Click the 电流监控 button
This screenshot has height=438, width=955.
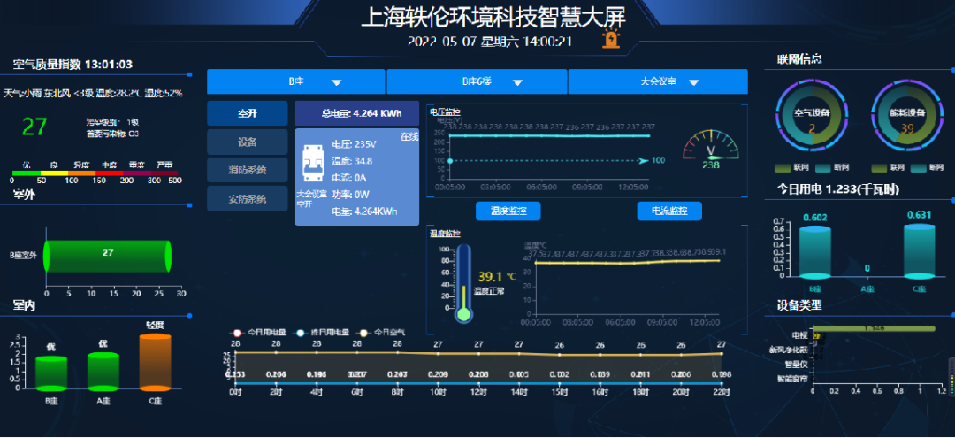(x=669, y=211)
